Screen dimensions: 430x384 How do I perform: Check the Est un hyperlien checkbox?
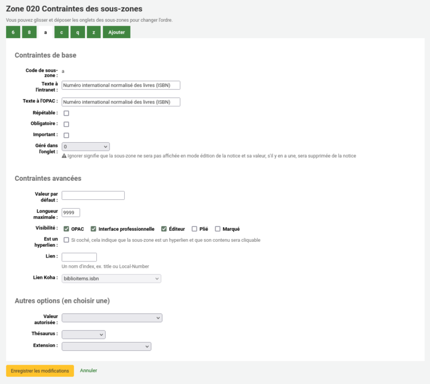tap(67, 240)
